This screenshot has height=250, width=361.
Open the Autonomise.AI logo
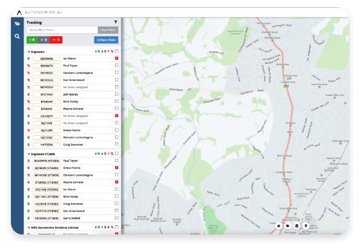pos(39,13)
